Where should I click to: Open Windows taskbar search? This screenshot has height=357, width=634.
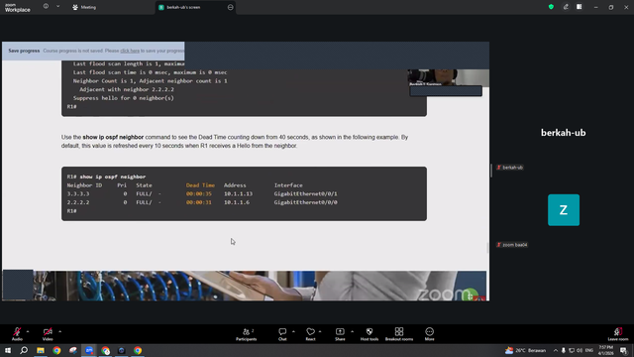pos(24,350)
